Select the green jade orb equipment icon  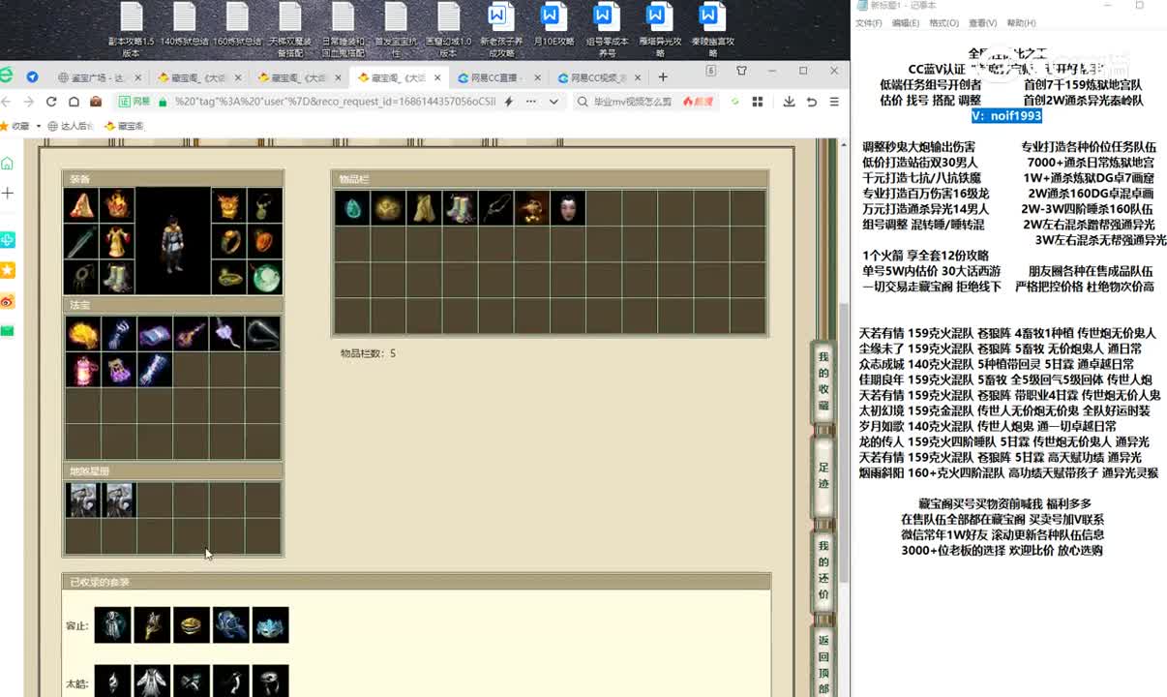pos(265,277)
